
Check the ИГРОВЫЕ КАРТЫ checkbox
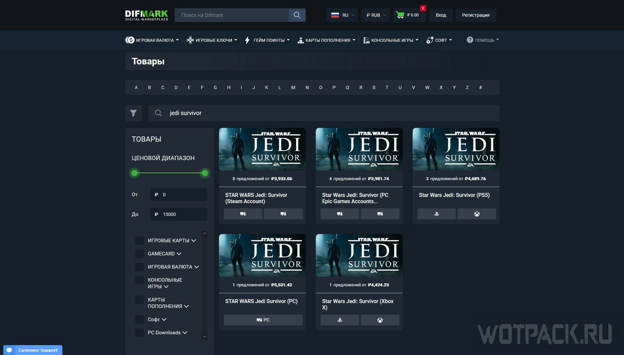point(140,241)
